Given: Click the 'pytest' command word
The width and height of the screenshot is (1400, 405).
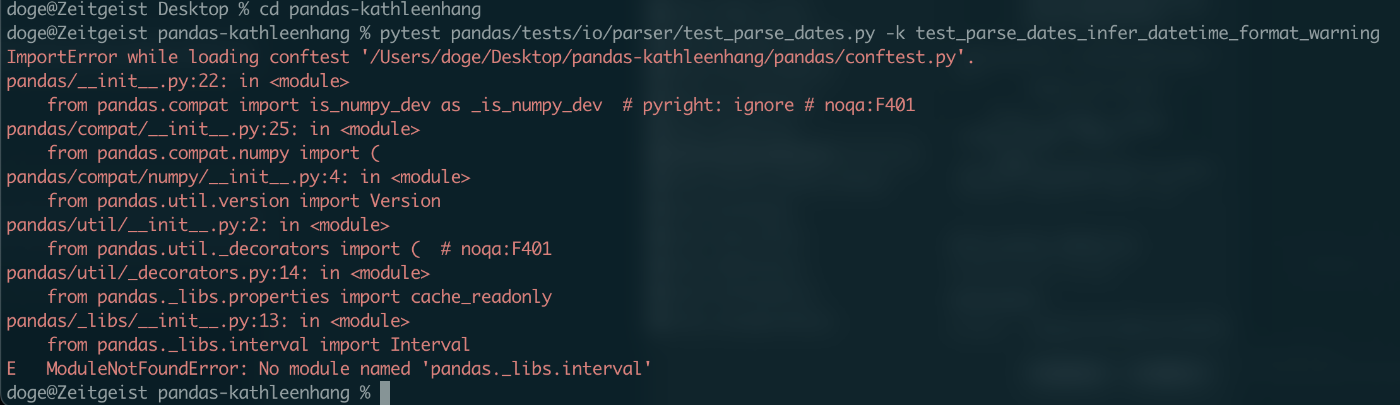Looking at the screenshot, I should tap(410, 33).
